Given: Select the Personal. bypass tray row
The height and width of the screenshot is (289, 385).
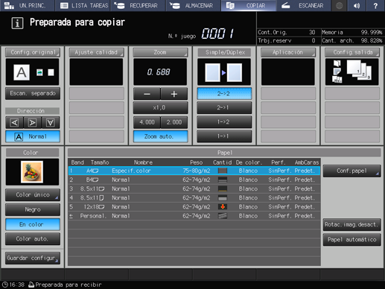Looking at the screenshot, I should point(194,216).
